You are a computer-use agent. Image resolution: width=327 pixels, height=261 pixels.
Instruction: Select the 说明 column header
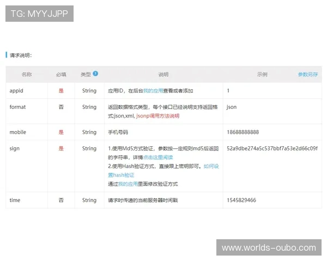pos(163,74)
